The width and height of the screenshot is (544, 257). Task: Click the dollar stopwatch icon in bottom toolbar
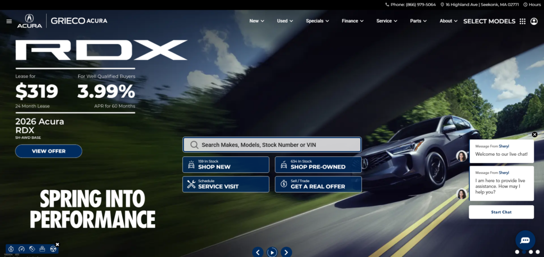click(x=11, y=249)
